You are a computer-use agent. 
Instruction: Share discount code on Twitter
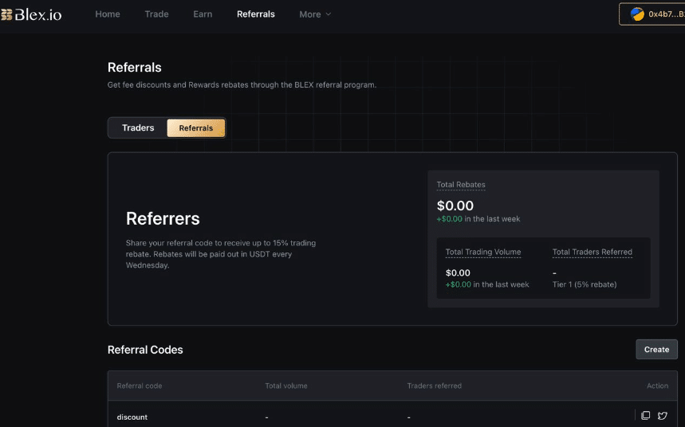(x=663, y=416)
